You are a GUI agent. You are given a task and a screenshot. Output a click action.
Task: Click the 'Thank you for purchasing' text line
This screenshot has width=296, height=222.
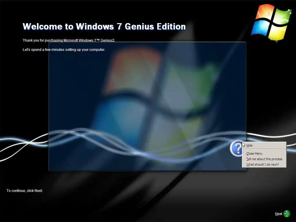click(x=69, y=40)
